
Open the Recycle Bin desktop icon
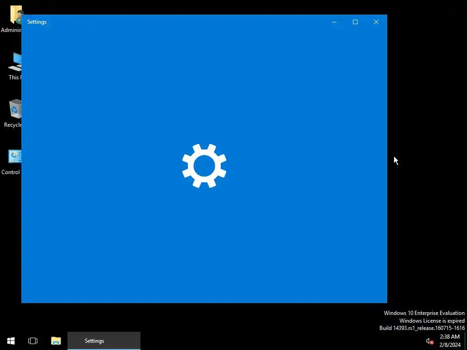12,113
